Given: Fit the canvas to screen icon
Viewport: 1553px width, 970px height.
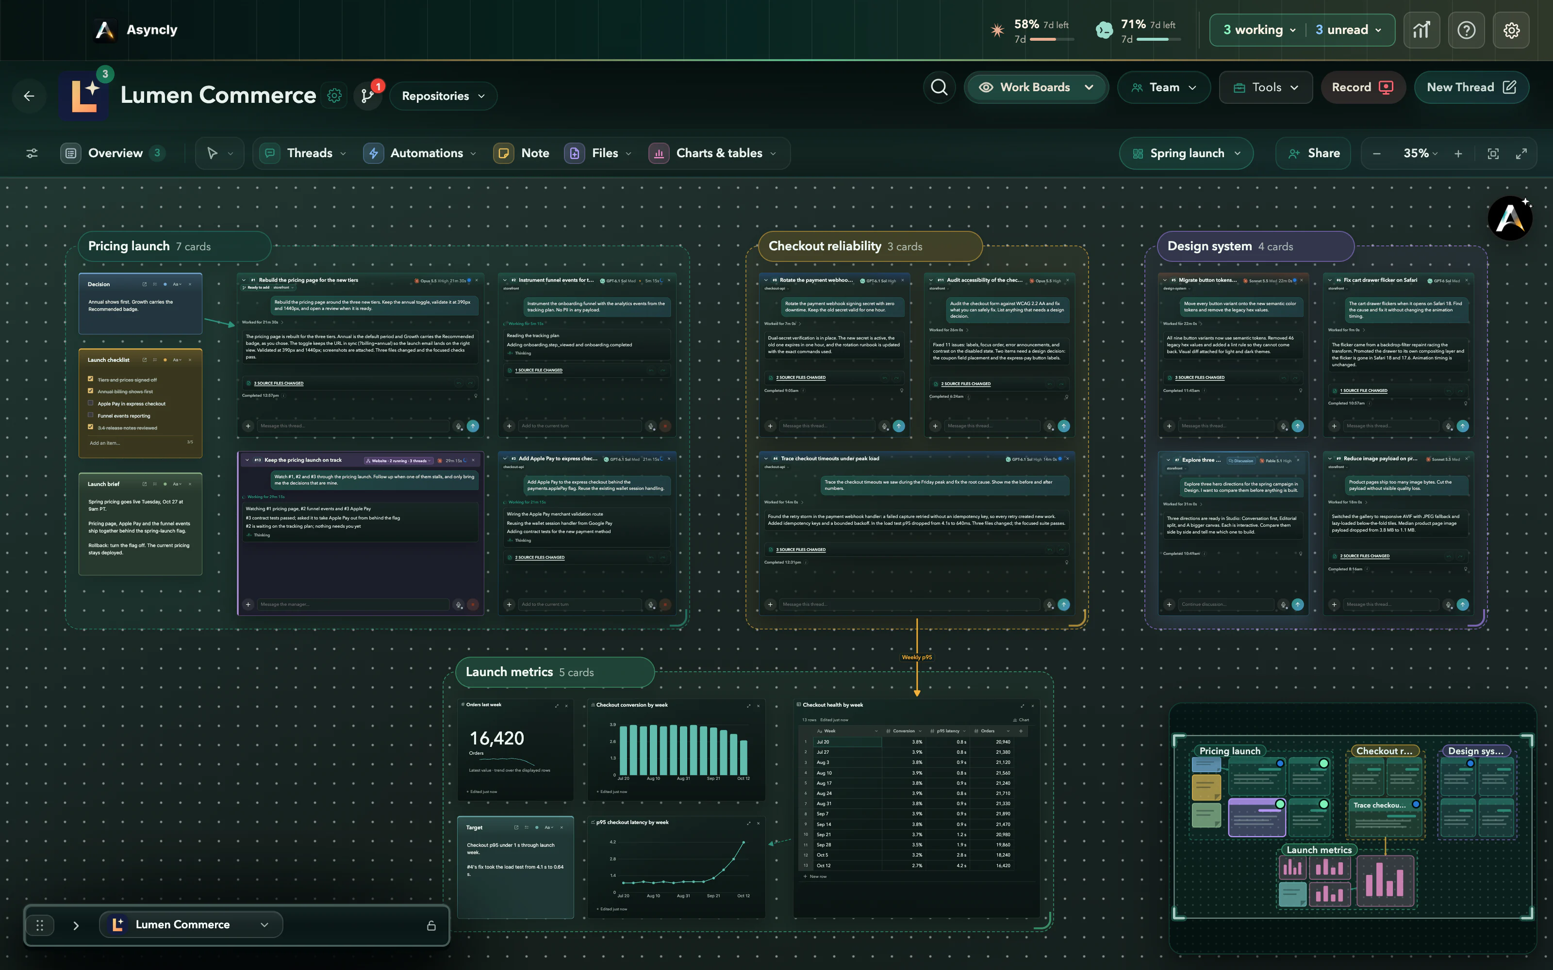Looking at the screenshot, I should [1493, 154].
